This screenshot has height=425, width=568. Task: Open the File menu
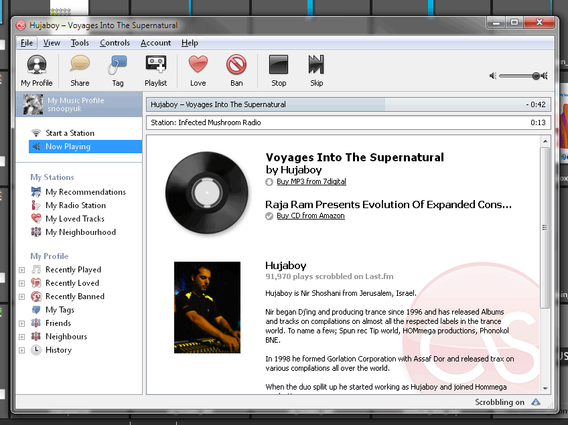coord(27,43)
